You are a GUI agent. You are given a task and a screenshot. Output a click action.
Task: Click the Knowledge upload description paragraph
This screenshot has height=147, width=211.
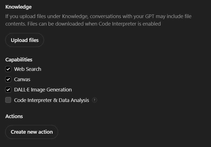click(x=98, y=20)
